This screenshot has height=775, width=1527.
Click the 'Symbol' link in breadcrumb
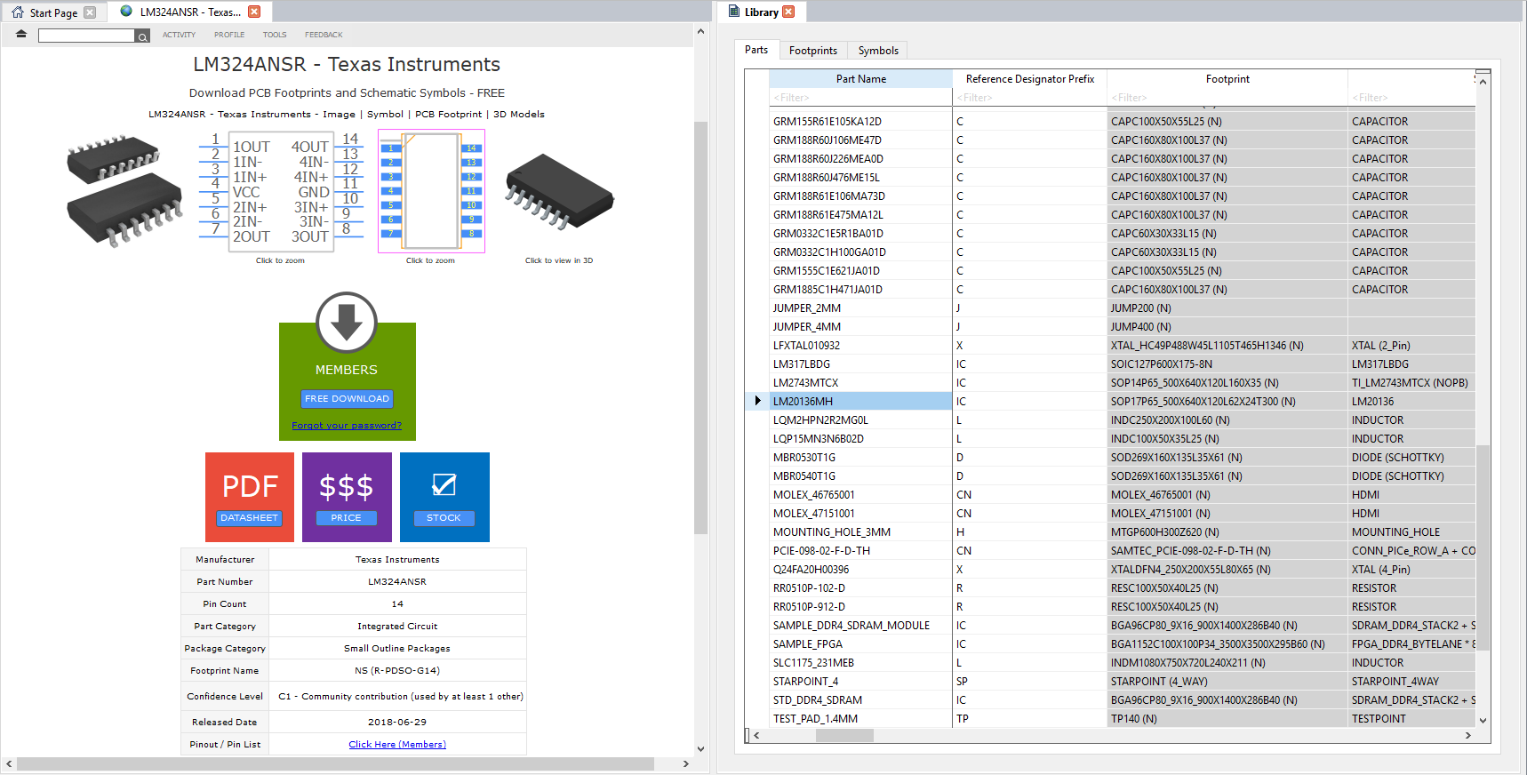click(385, 114)
